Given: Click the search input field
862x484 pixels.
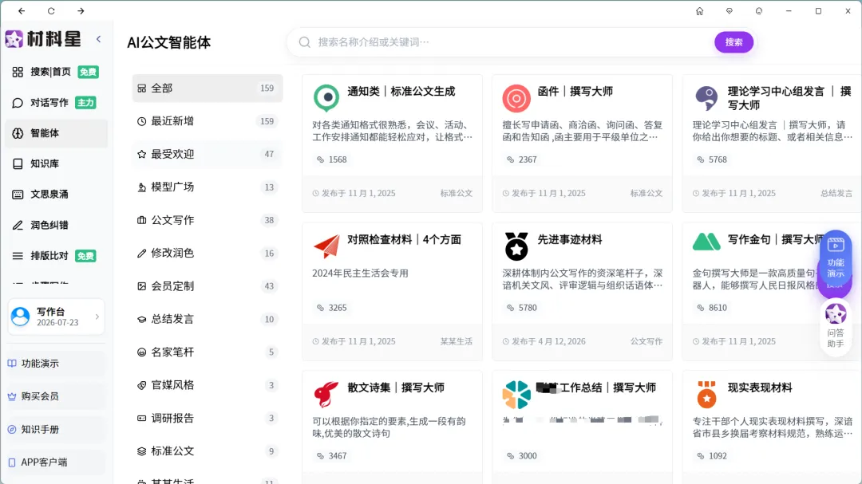Looking at the screenshot, I should coord(512,42).
